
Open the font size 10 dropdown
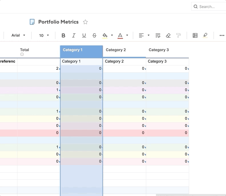pos(44,35)
